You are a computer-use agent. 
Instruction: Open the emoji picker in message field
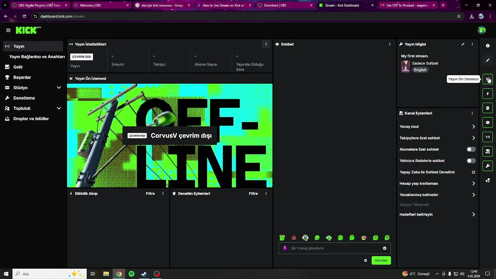[x=384, y=248]
